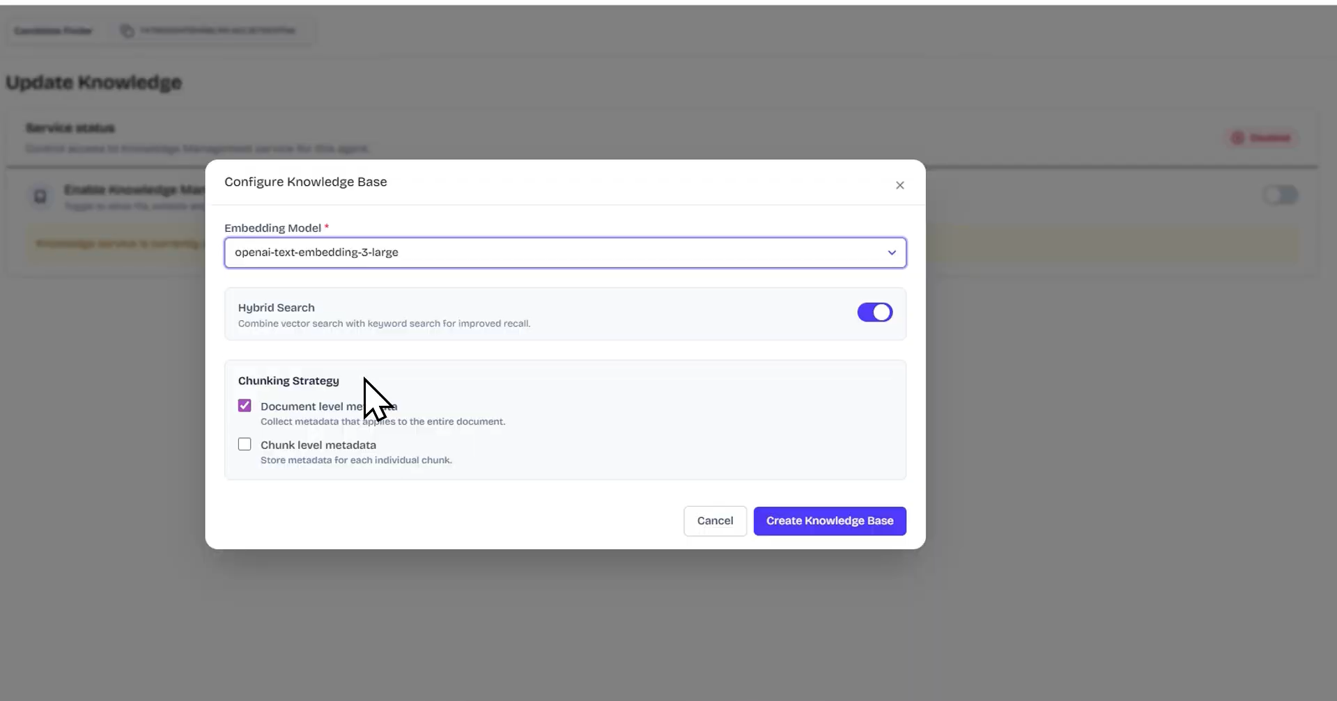Click the 'Combine vector search' description text

pyautogui.click(x=384, y=324)
